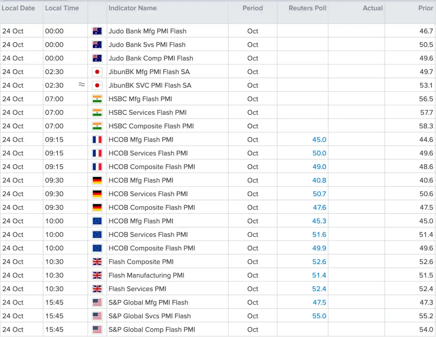Open the Judo Bank Svs PMI Flash indicator

pyautogui.click(x=147, y=45)
